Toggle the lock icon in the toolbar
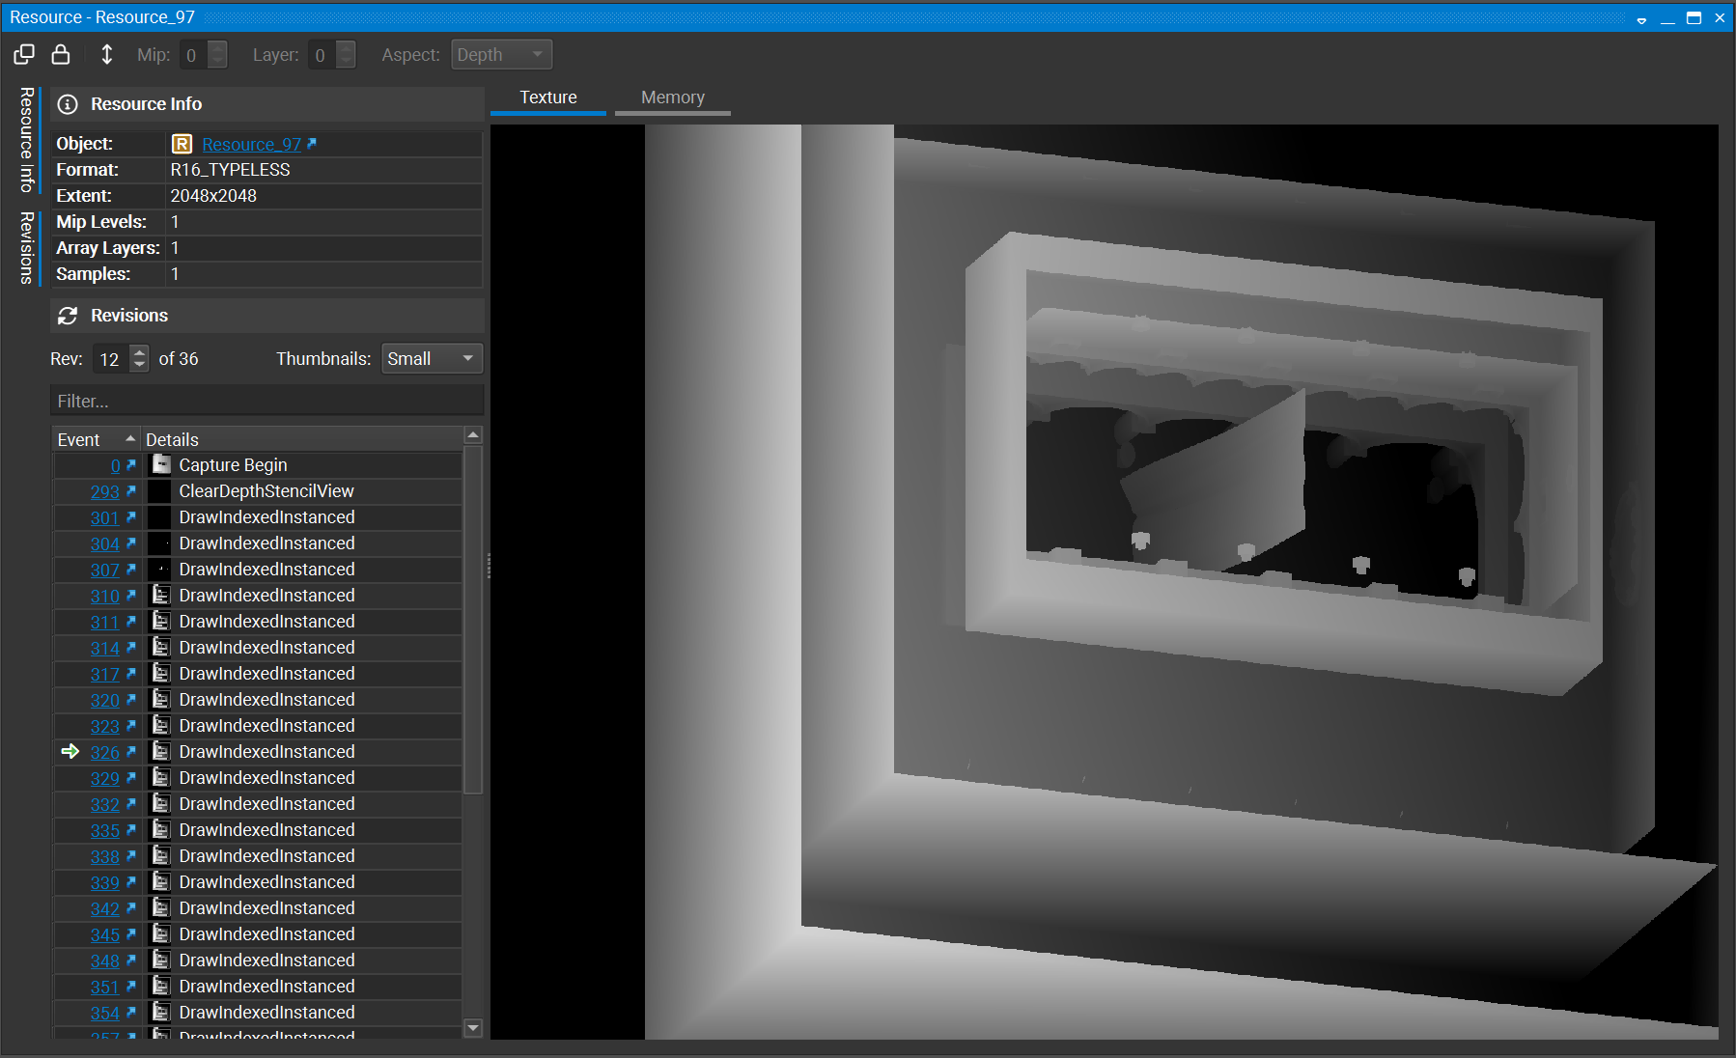1736x1058 pixels. [x=61, y=54]
